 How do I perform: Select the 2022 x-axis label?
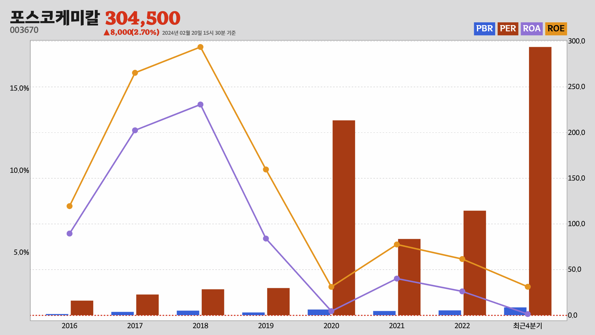tap(462, 326)
